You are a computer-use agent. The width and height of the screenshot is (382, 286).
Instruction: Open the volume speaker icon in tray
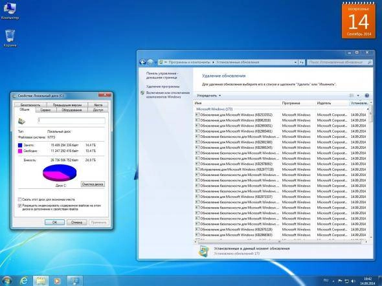tap(353, 281)
